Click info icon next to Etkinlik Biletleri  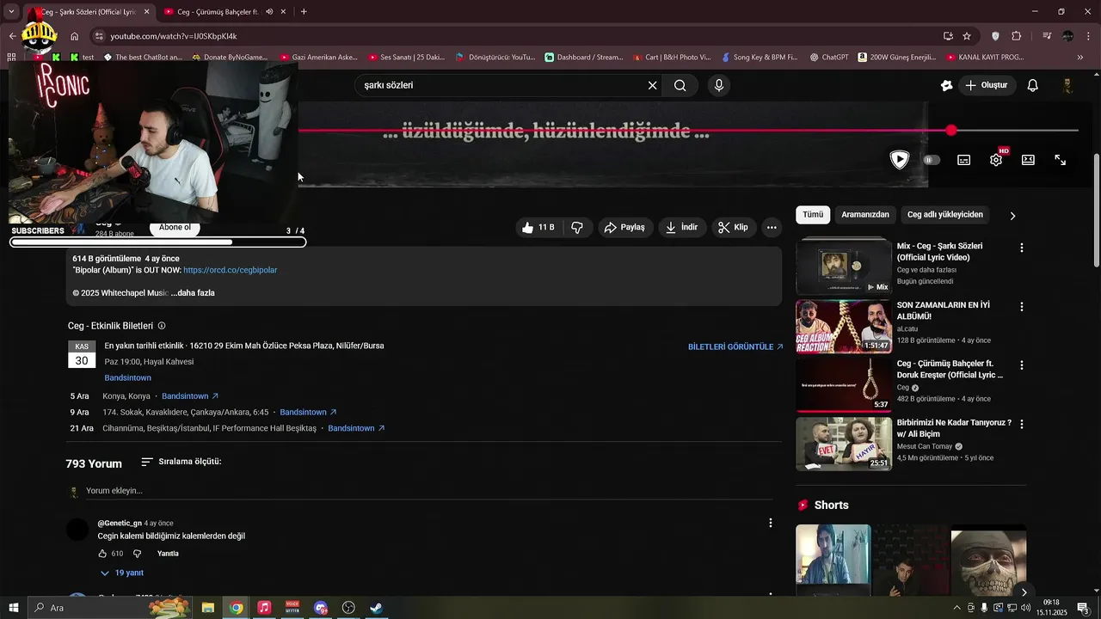click(x=162, y=326)
